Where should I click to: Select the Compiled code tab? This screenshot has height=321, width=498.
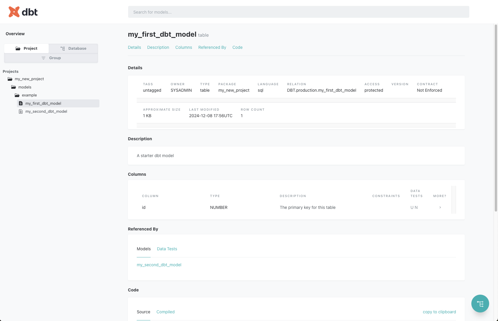tap(165, 312)
